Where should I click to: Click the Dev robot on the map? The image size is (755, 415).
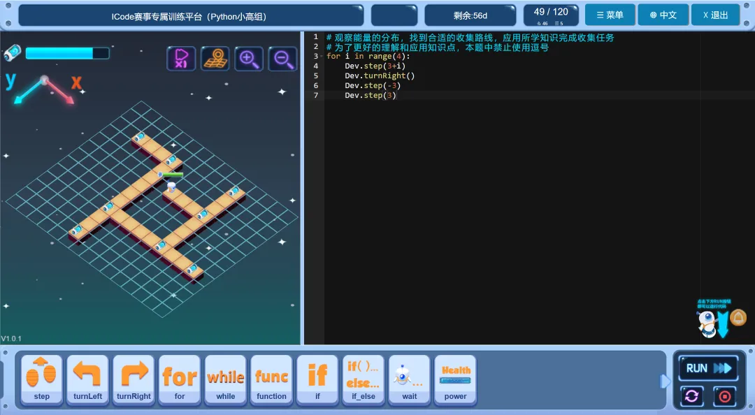click(171, 186)
